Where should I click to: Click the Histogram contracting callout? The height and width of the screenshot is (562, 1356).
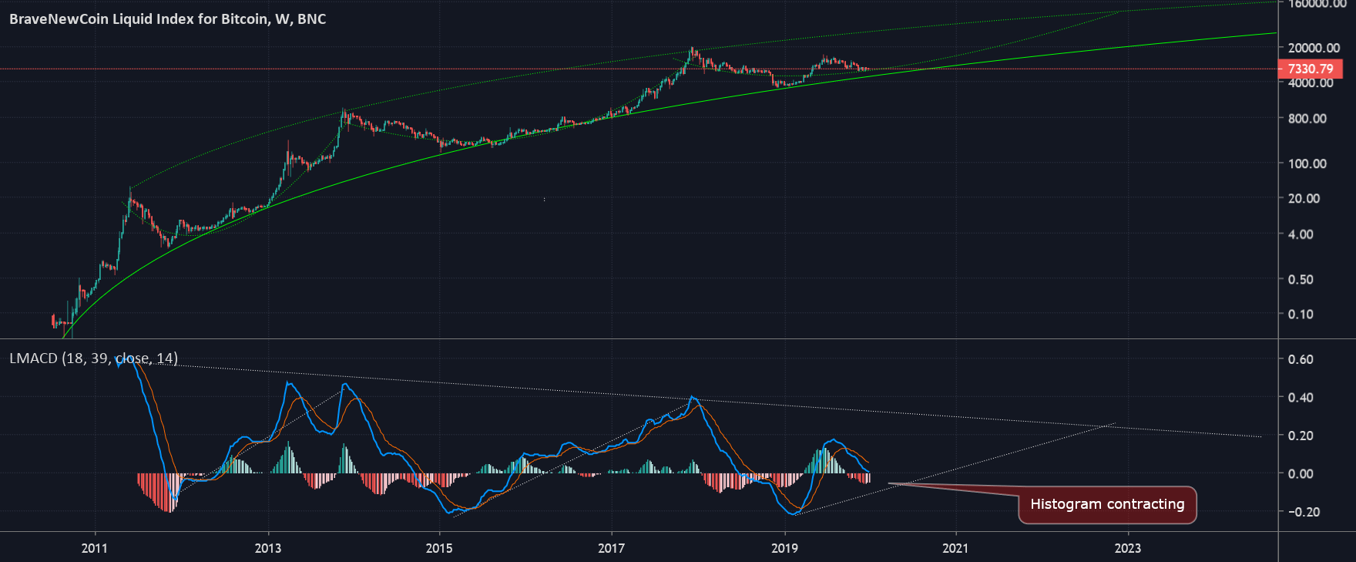[x=1107, y=504]
